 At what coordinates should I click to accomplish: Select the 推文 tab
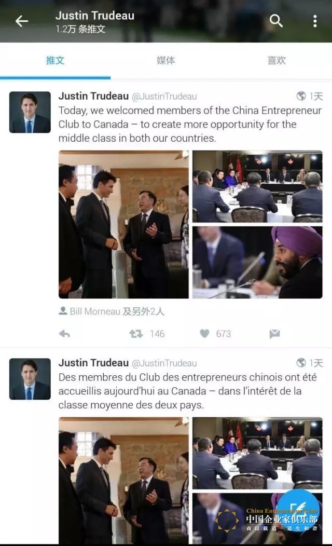56,60
